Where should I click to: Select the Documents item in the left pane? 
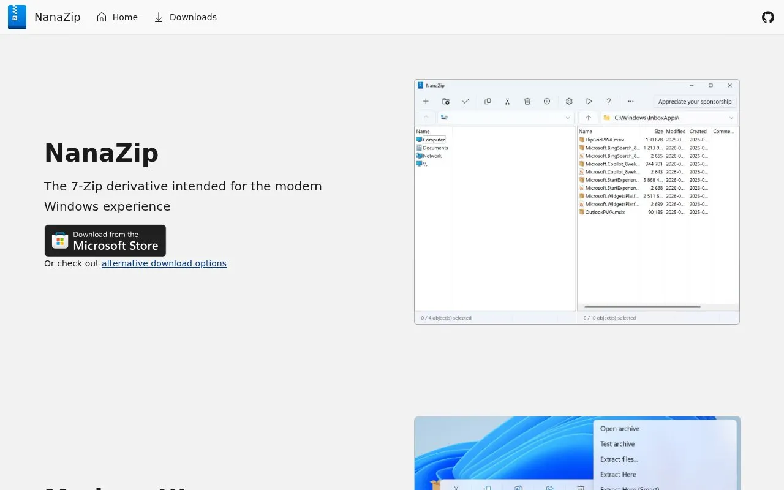click(432, 148)
